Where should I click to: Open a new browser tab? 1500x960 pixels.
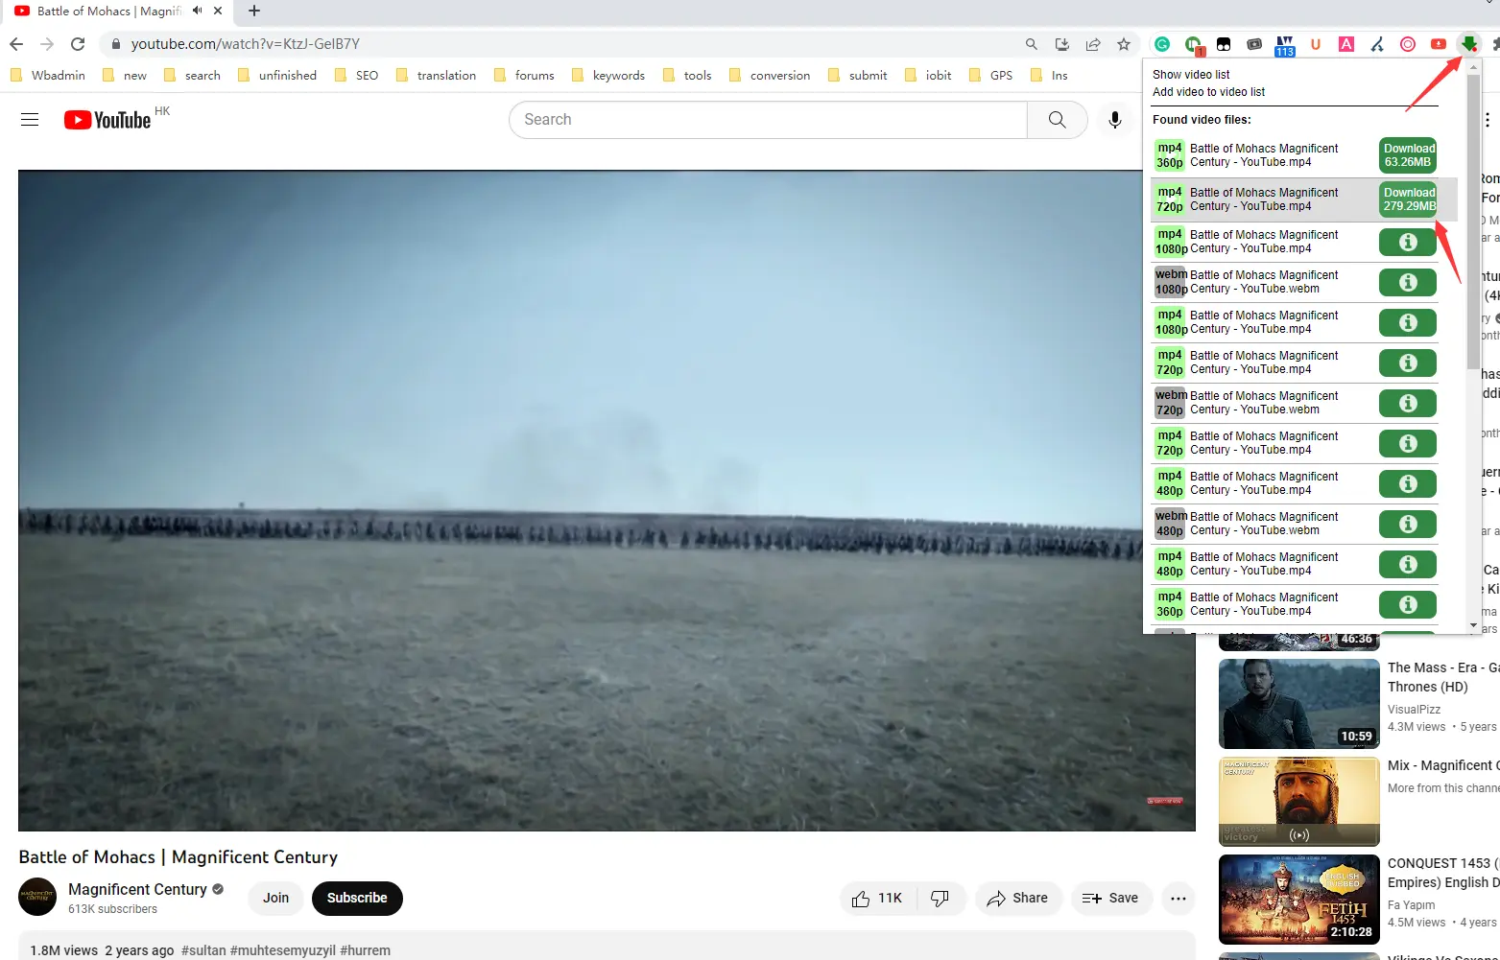coord(254,11)
